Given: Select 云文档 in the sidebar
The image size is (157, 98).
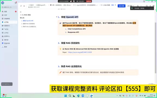Looking at the screenshot, I should (x=9, y=22).
